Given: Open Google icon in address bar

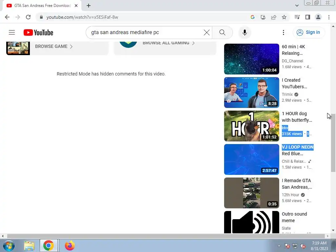Looking at the screenshot, I should pyautogui.click(x=252, y=17).
